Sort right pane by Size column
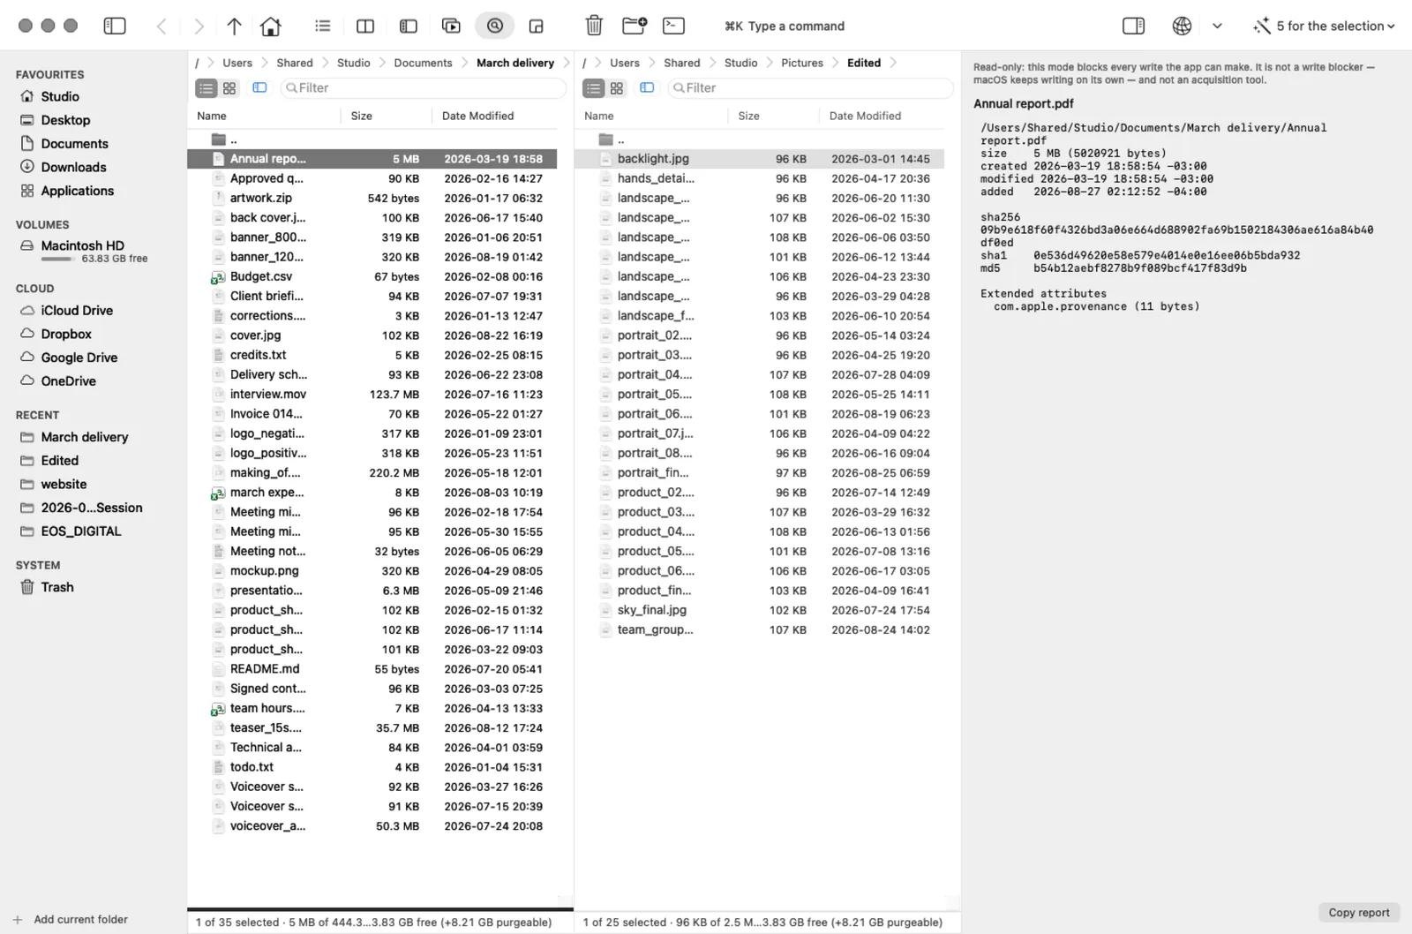This screenshot has height=934, width=1412. coord(748,116)
